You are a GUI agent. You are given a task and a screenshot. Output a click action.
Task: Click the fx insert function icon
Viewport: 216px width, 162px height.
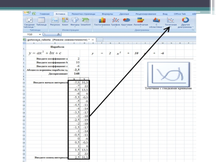tap(58, 34)
